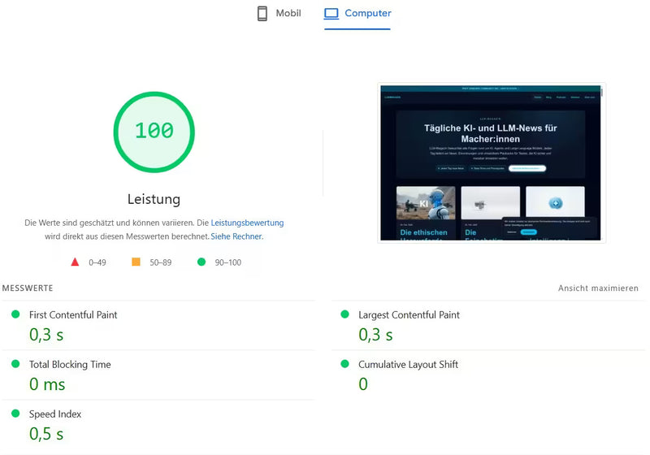Click the First Contentful Paint label
The height and width of the screenshot is (455, 650).
tap(73, 315)
